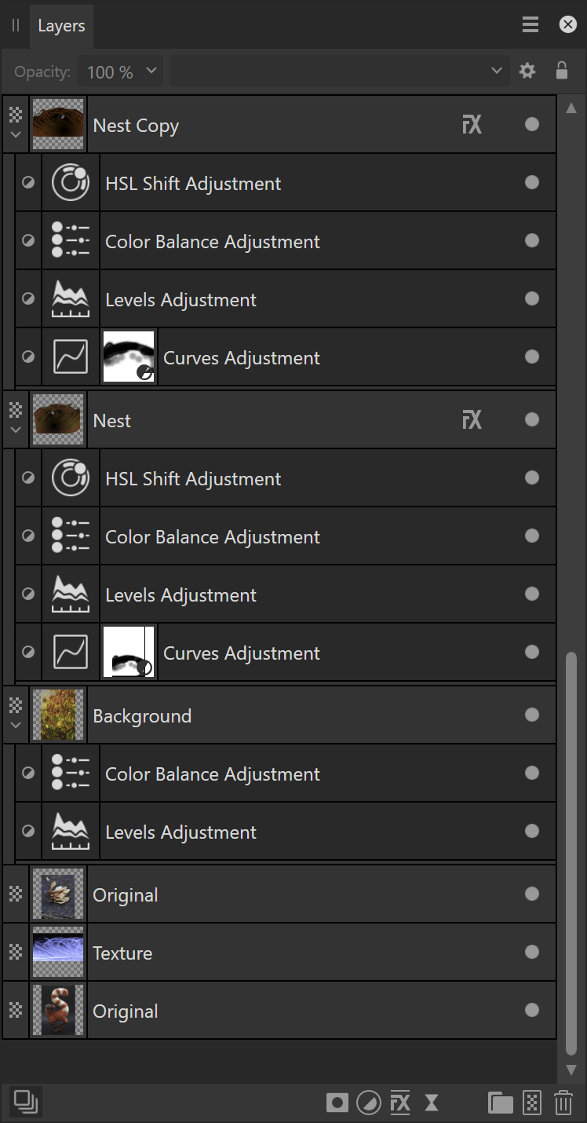This screenshot has height=1123, width=587.
Task: Toggle visibility of the Texture layer
Action: click(532, 952)
